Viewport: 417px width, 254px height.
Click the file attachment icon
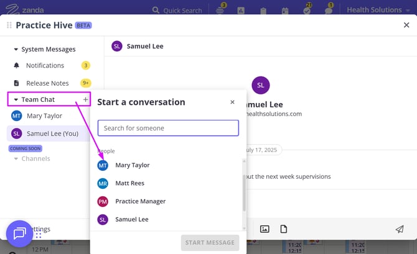tap(284, 229)
